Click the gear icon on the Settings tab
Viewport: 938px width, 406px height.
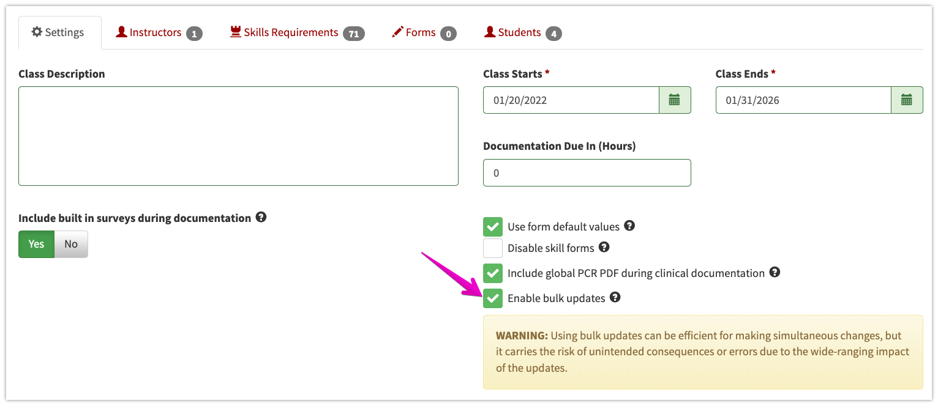coord(37,32)
